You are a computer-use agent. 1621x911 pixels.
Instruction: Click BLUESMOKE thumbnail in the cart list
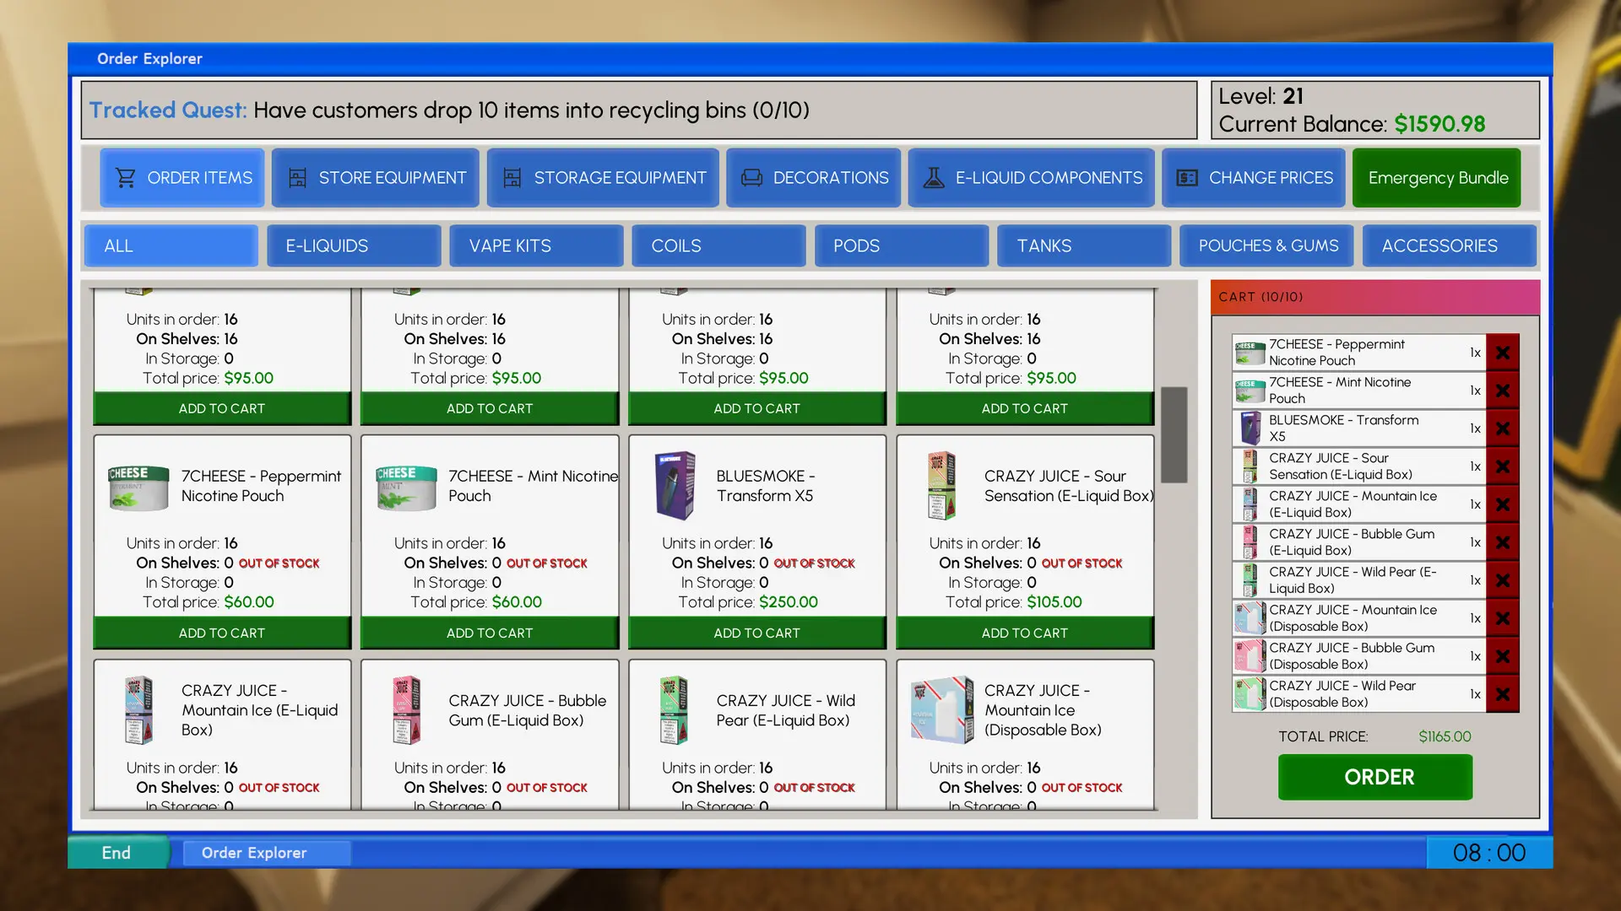pyautogui.click(x=1250, y=429)
